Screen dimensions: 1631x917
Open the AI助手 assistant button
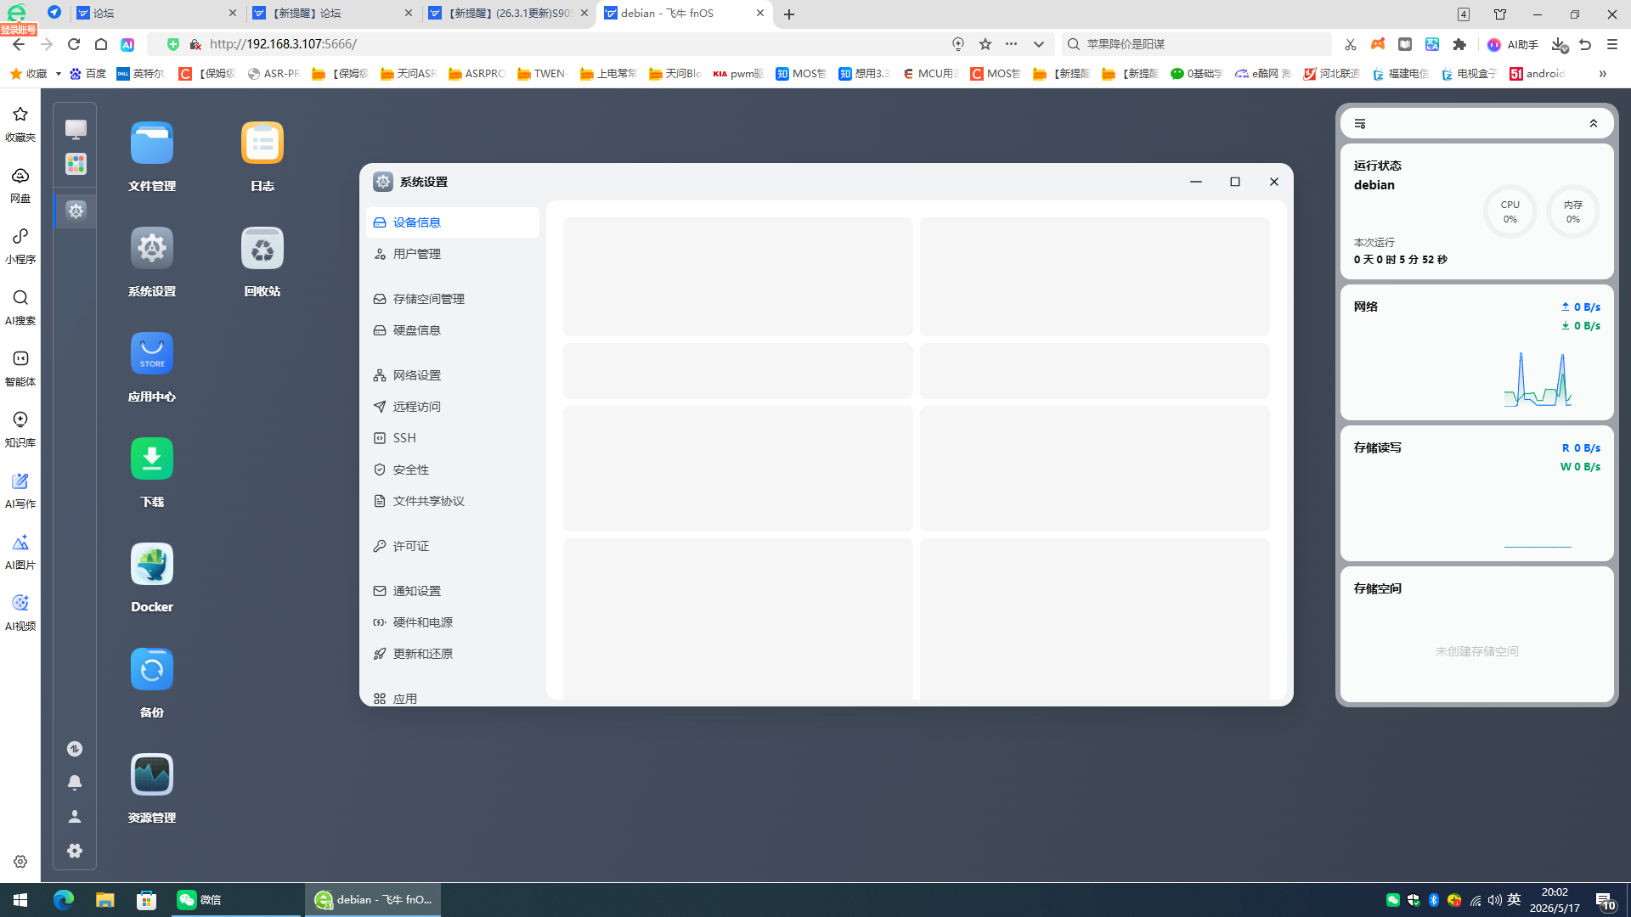[1513, 44]
